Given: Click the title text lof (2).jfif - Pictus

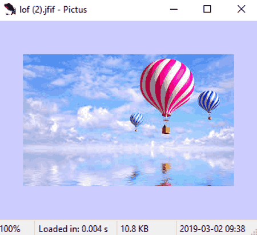Looking at the screenshot, I should pos(53,10).
